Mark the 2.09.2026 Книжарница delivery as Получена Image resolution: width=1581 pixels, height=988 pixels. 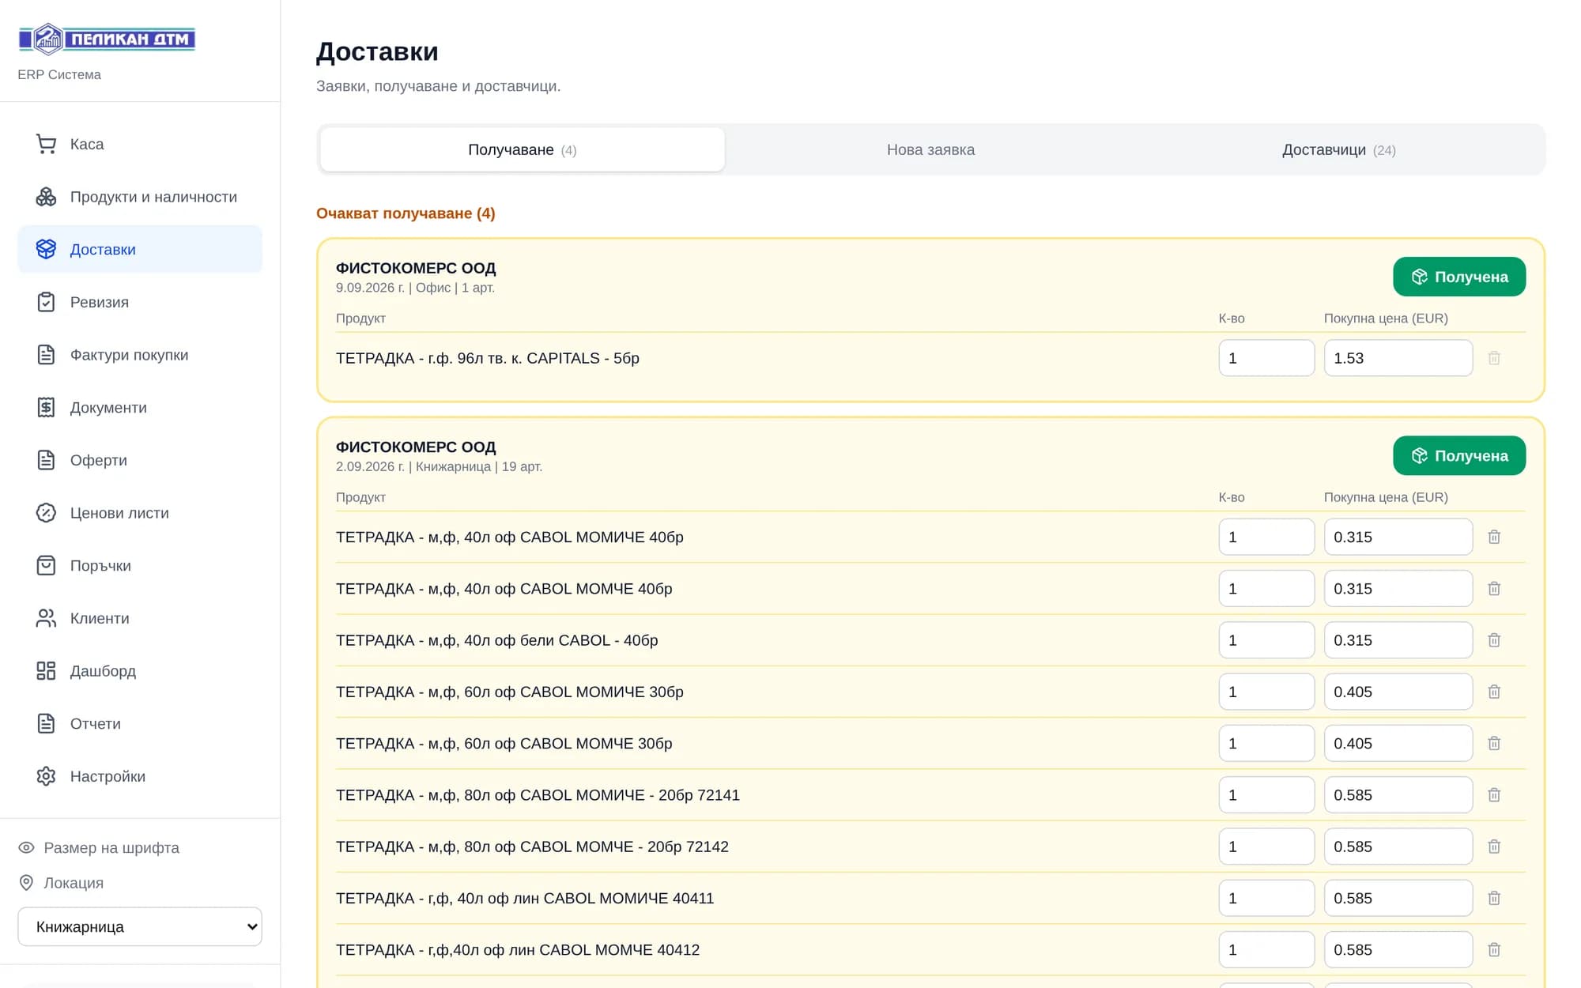pyautogui.click(x=1459, y=455)
